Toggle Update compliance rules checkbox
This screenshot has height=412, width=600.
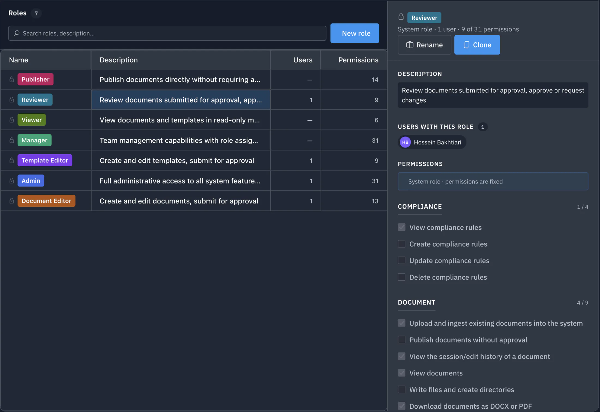(401, 260)
